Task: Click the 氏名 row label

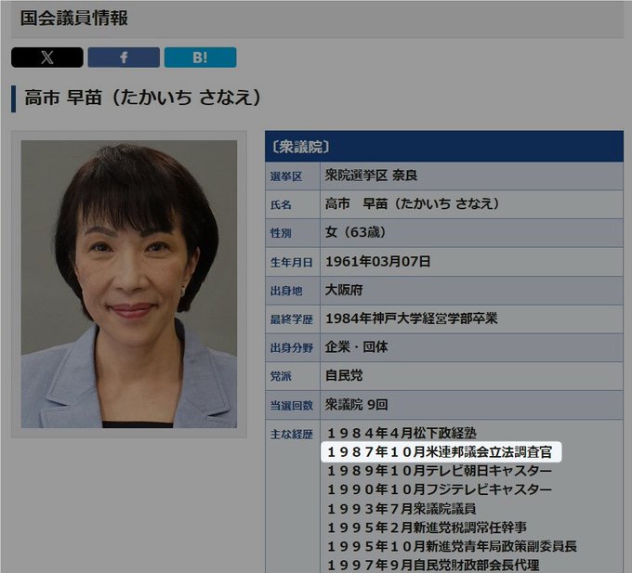Action: click(x=281, y=205)
